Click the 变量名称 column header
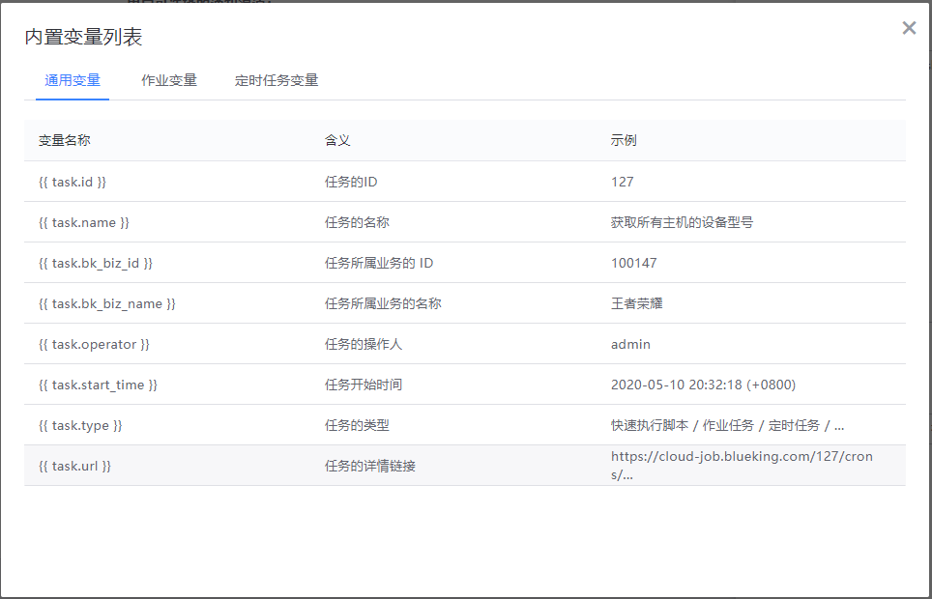Image resolution: width=932 pixels, height=599 pixels. (x=65, y=140)
